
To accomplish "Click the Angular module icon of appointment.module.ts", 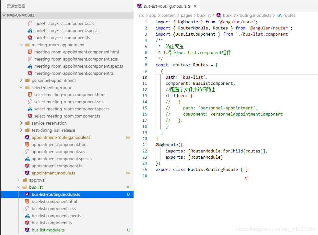I will [27, 173].
